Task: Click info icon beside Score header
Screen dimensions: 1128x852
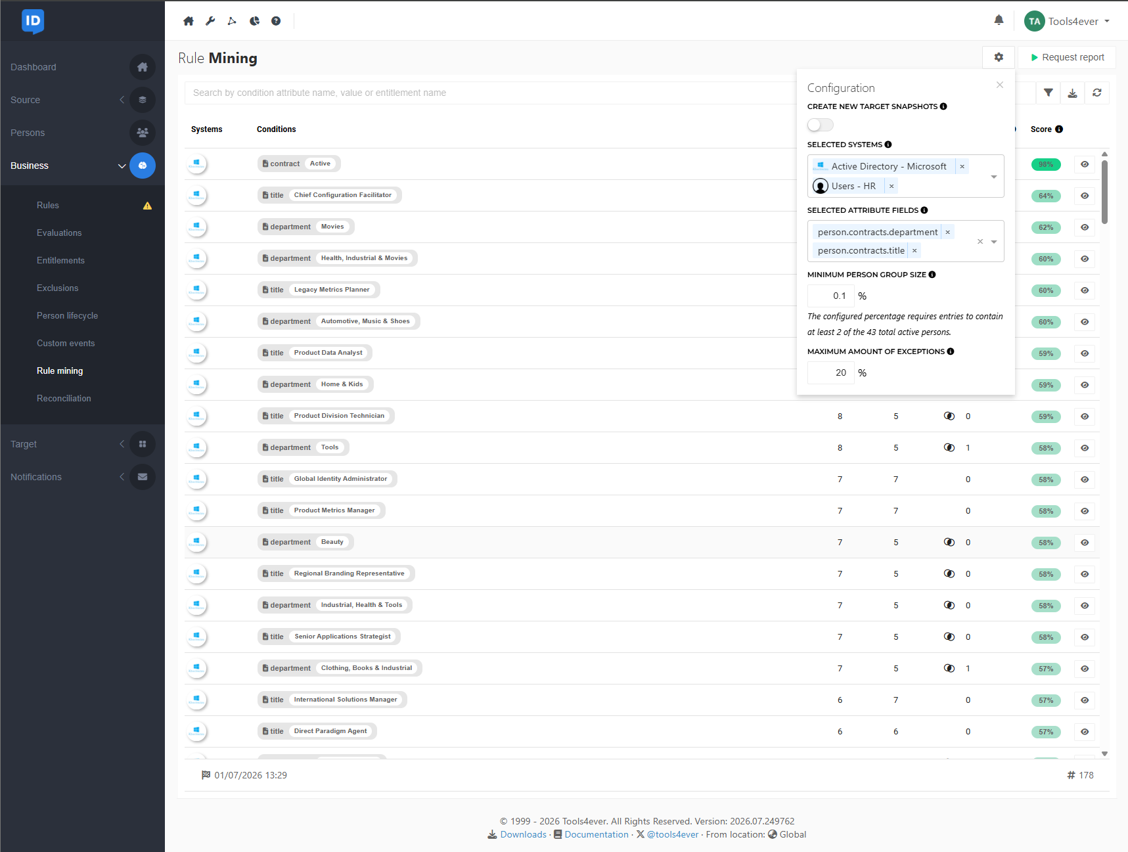Action: click(x=1059, y=129)
